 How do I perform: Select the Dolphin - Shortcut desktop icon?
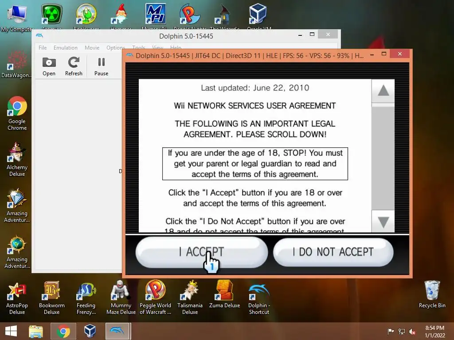click(x=259, y=298)
